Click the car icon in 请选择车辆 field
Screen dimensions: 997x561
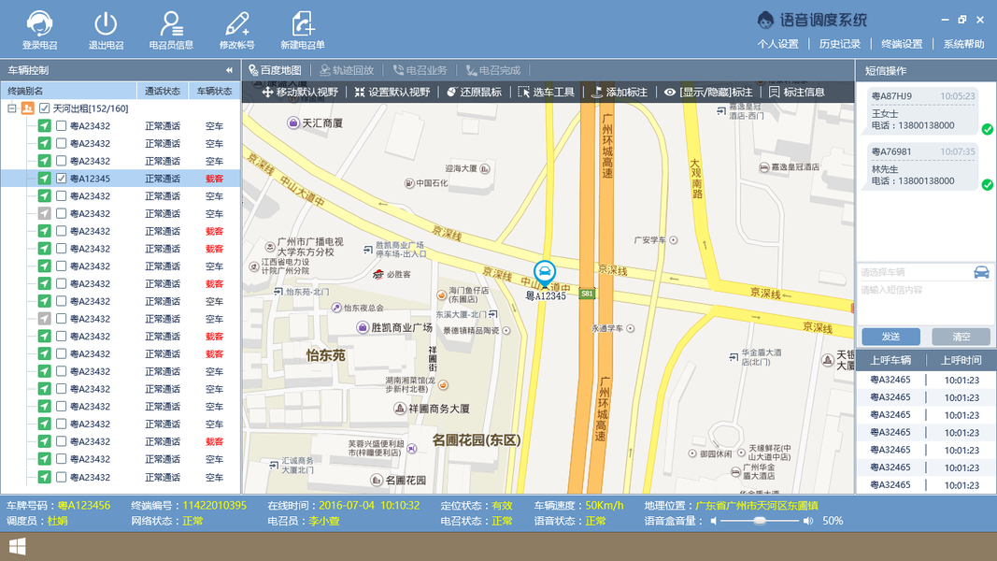(x=981, y=272)
